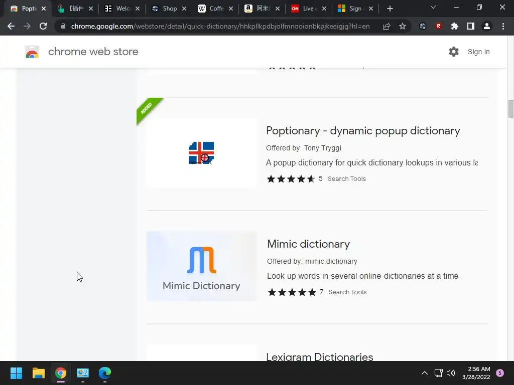Image resolution: width=514 pixels, height=385 pixels.
Task: Open Poptionary - dynamic popup dictionary title
Action: pos(363,131)
